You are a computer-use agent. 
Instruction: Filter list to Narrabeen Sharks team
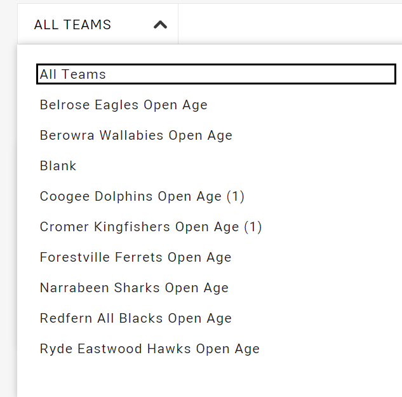click(134, 288)
